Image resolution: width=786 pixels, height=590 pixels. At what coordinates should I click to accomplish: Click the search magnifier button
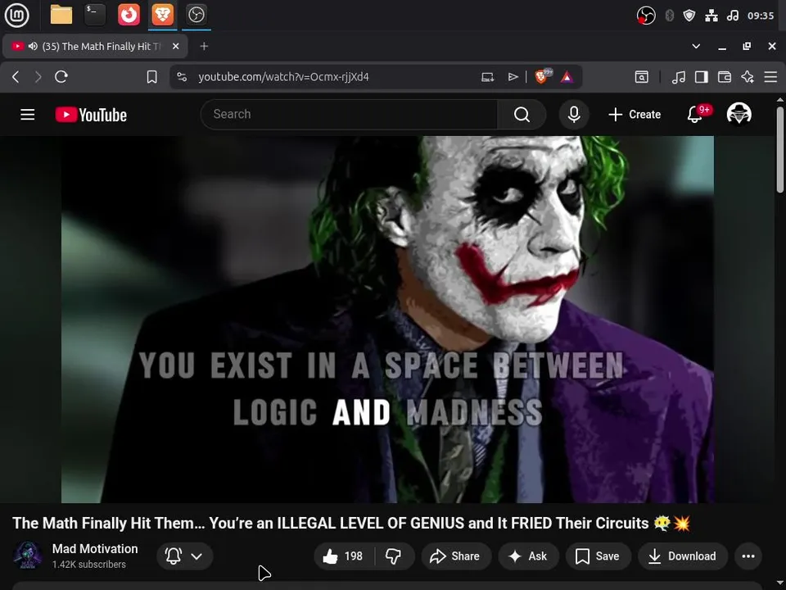click(x=522, y=115)
